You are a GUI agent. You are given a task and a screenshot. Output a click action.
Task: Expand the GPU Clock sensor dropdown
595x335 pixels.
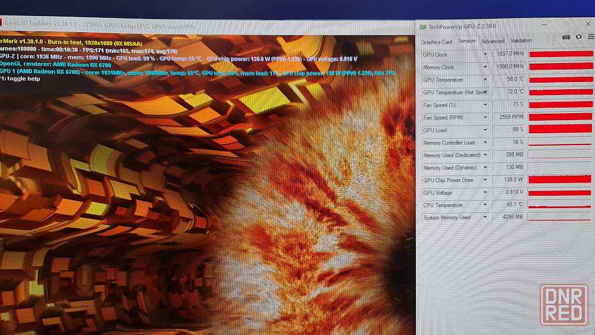pyautogui.click(x=485, y=55)
